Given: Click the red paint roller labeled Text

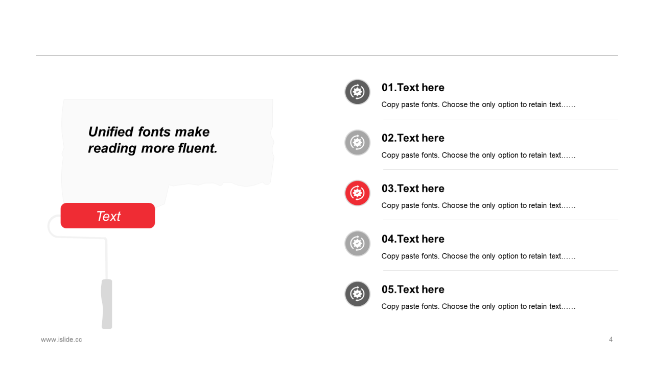Looking at the screenshot, I should [x=108, y=216].
